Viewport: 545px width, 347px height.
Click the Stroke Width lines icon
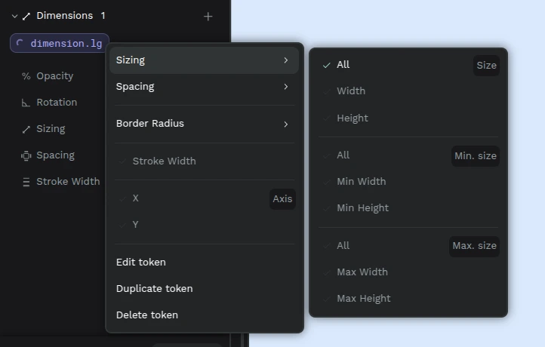click(x=26, y=182)
